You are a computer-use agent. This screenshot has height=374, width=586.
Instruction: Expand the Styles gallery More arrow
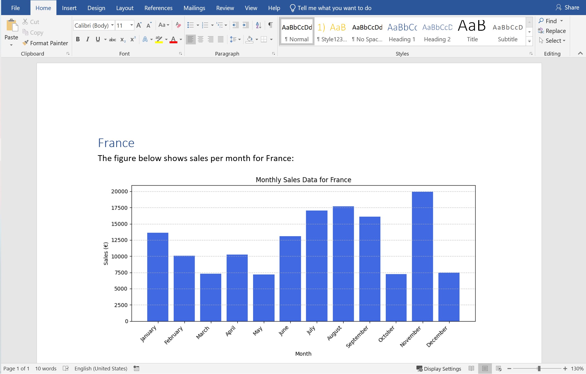click(x=529, y=41)
